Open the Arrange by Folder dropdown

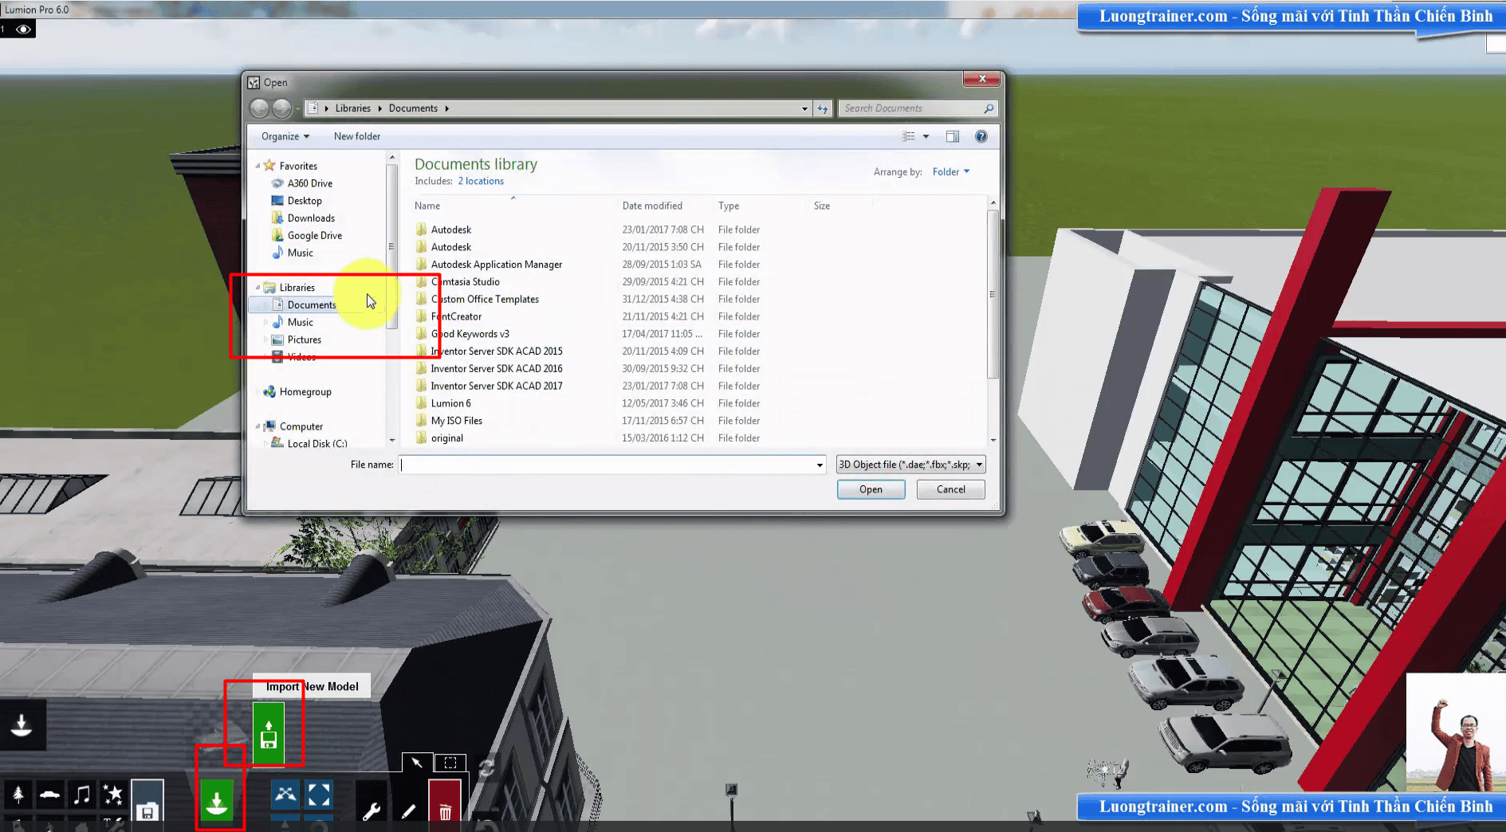click(951, 171)
